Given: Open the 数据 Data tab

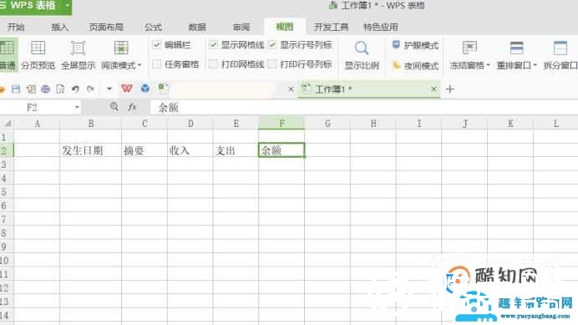Looking at the screenshot, I should pos(197,27).
